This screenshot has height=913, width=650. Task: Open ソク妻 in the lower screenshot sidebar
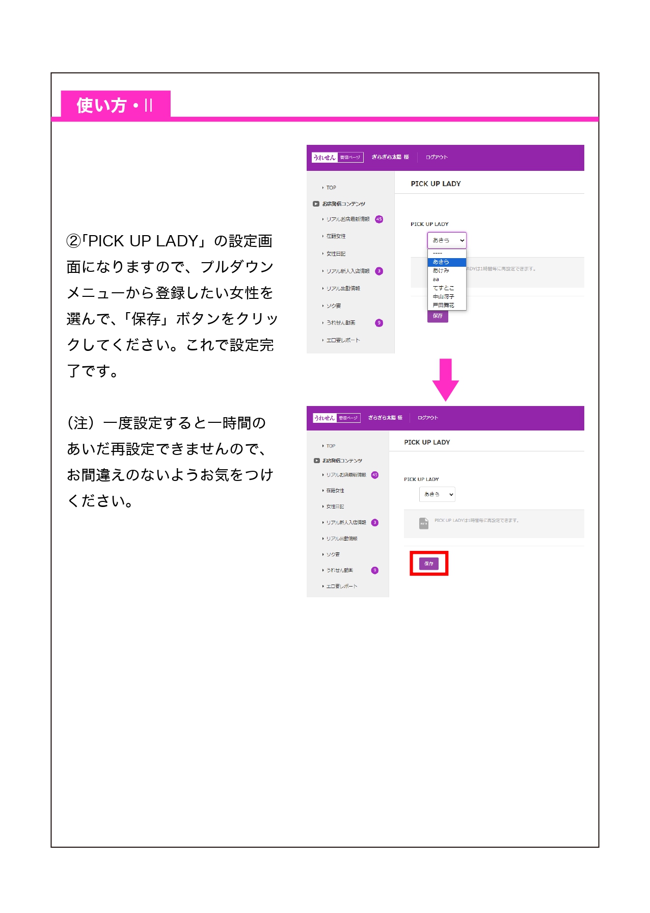click(x=333, y=554)
